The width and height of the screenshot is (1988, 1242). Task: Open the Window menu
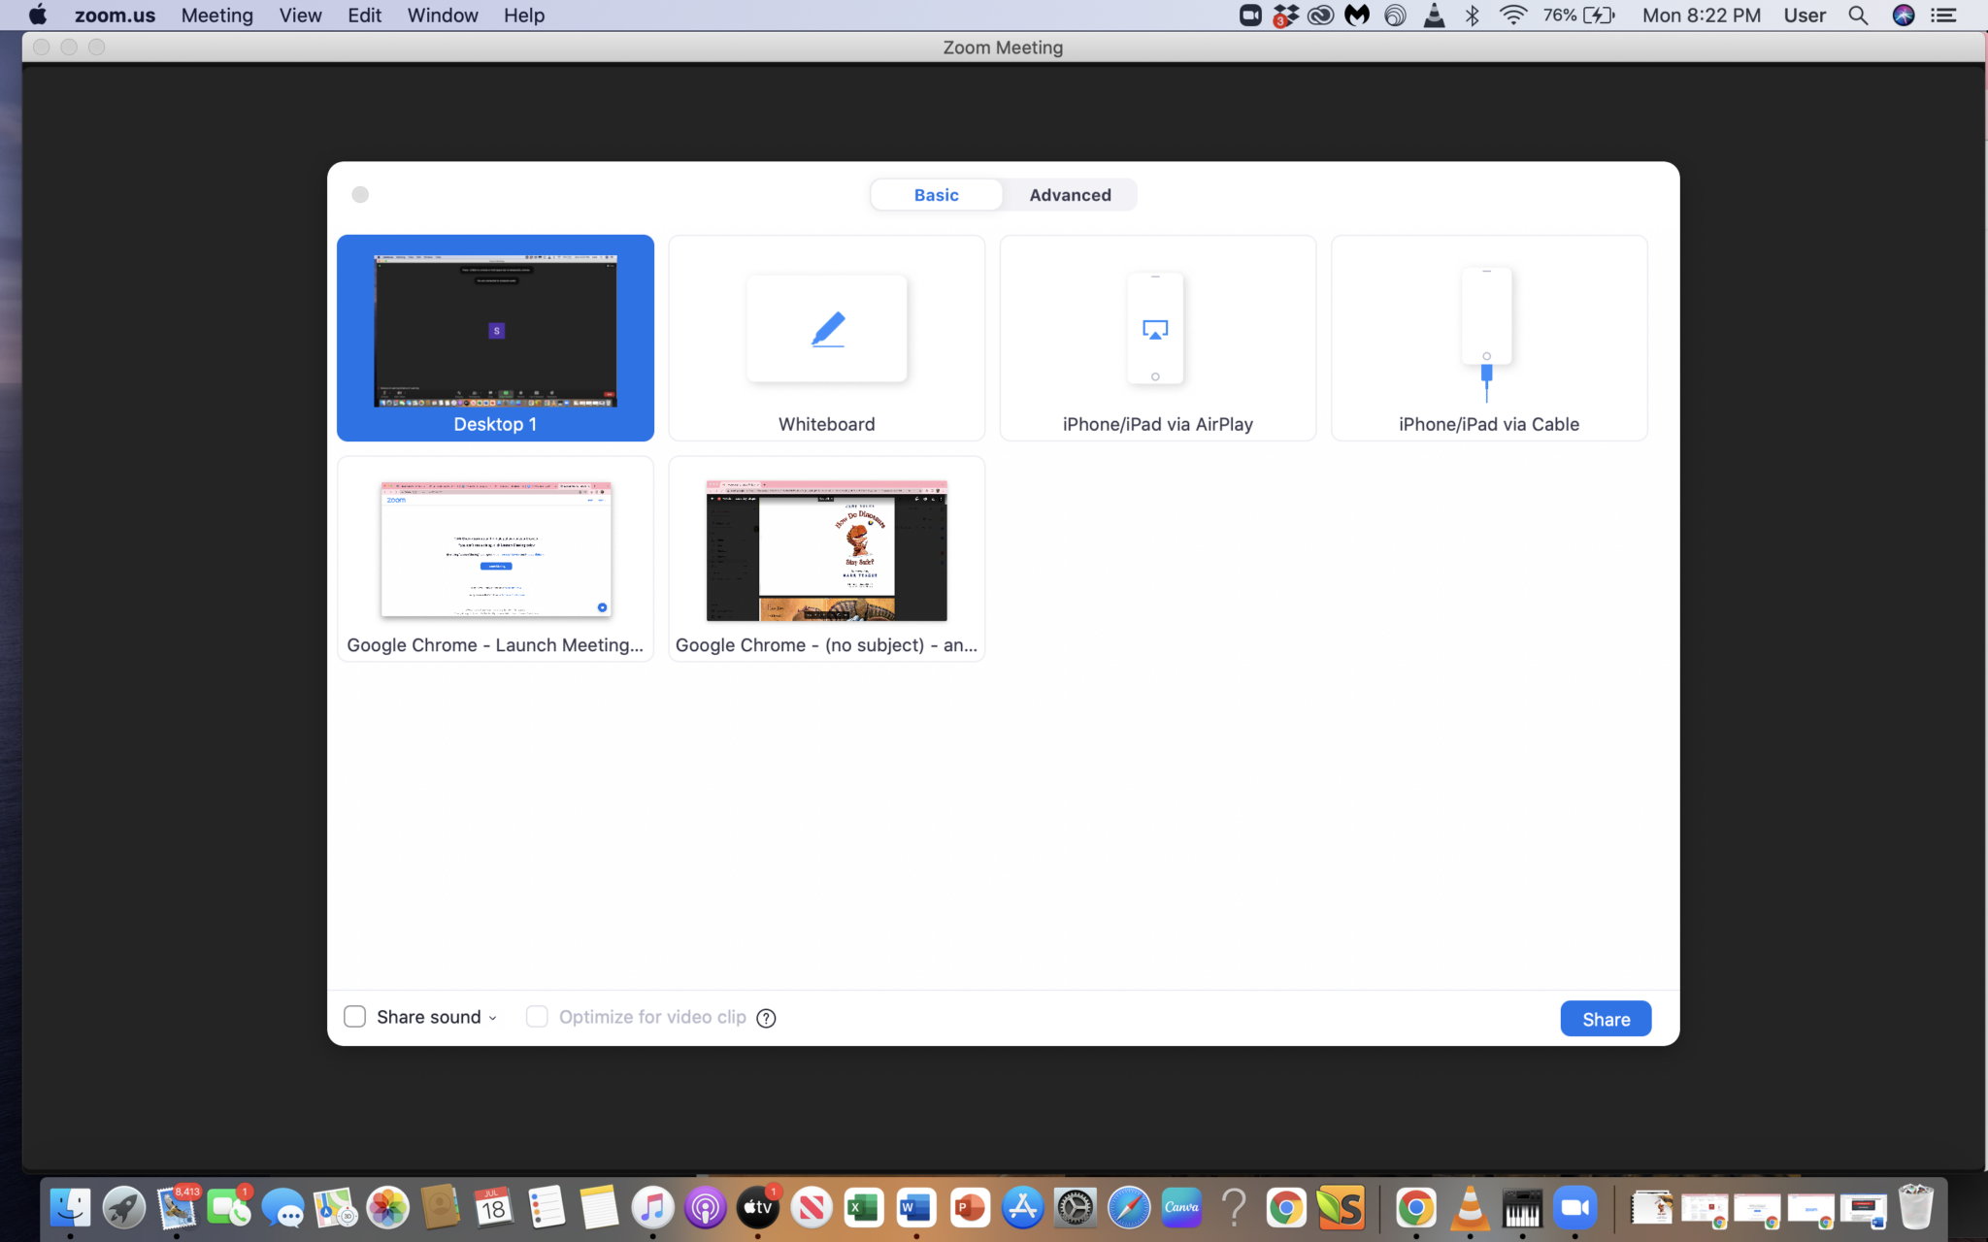(x=443, y=16)
